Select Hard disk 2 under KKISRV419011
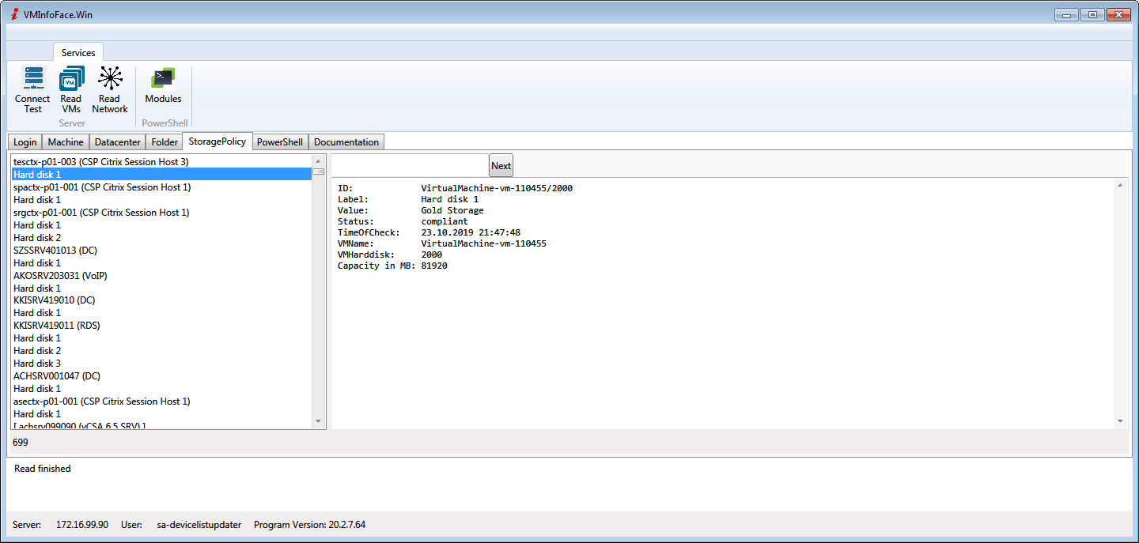The width and height of the screenshot is (1139, 543). [161, 350]
